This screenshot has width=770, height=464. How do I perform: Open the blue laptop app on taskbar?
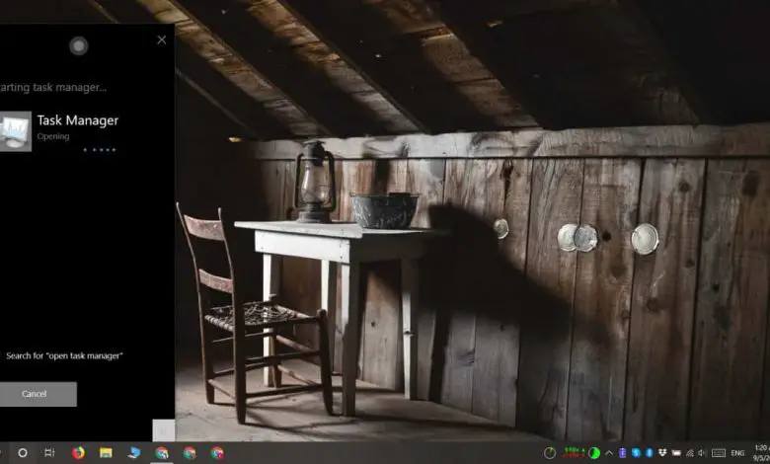(x=134, y=452)
